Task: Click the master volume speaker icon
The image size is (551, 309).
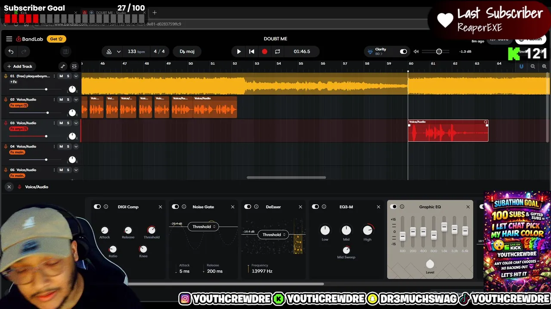Action: 416,51
